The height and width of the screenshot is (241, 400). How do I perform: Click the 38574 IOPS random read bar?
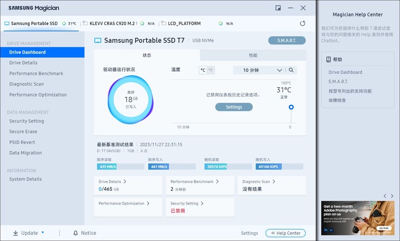pos(228,166)
